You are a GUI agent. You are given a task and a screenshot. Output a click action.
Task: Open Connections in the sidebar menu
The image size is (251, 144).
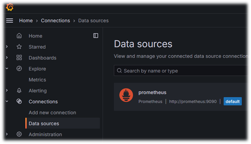43,102
